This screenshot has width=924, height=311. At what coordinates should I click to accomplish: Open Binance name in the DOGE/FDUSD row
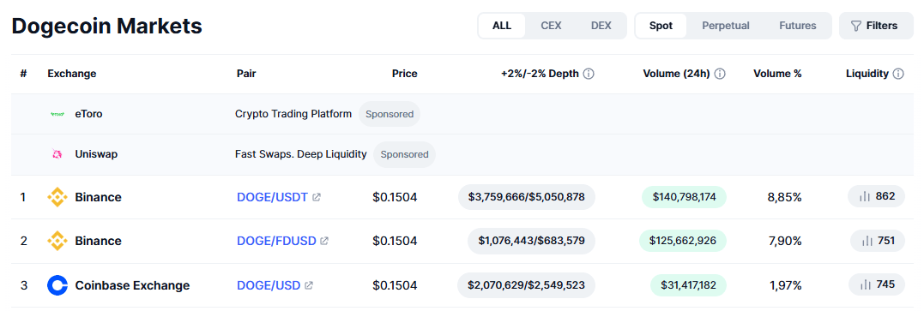pos(99,241)
